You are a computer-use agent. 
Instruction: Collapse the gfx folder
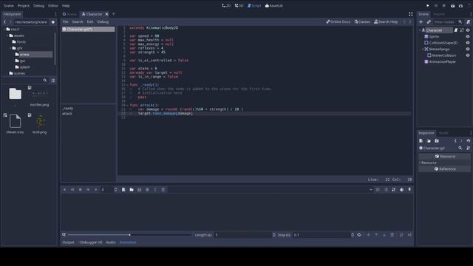pos(10,48)
